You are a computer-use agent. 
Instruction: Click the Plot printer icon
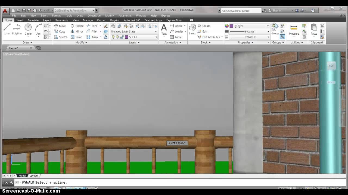(x=35, y=10)
